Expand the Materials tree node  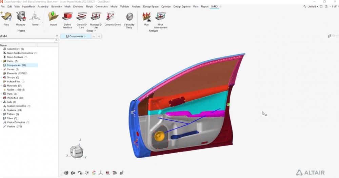[1, 86]
